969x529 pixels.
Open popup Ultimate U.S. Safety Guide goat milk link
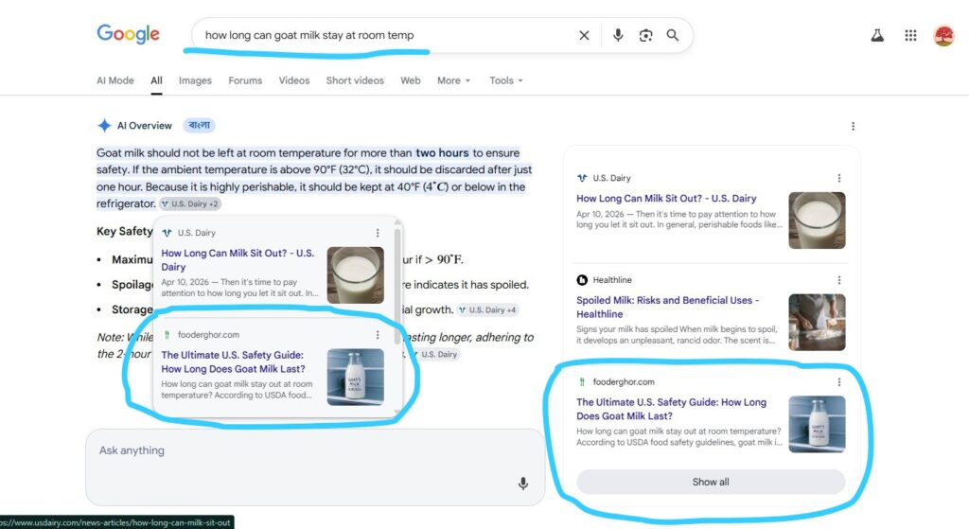pos(233,362)
